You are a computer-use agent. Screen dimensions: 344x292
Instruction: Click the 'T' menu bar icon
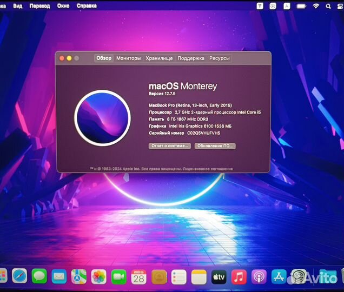pos(260,6)
